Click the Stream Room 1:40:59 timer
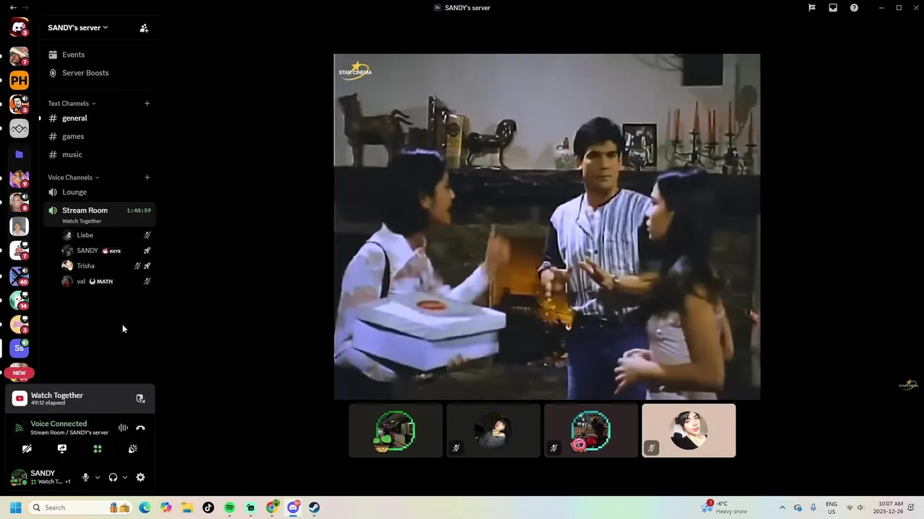The width and height of the screenshot is (924, 519). pos(139,210)
